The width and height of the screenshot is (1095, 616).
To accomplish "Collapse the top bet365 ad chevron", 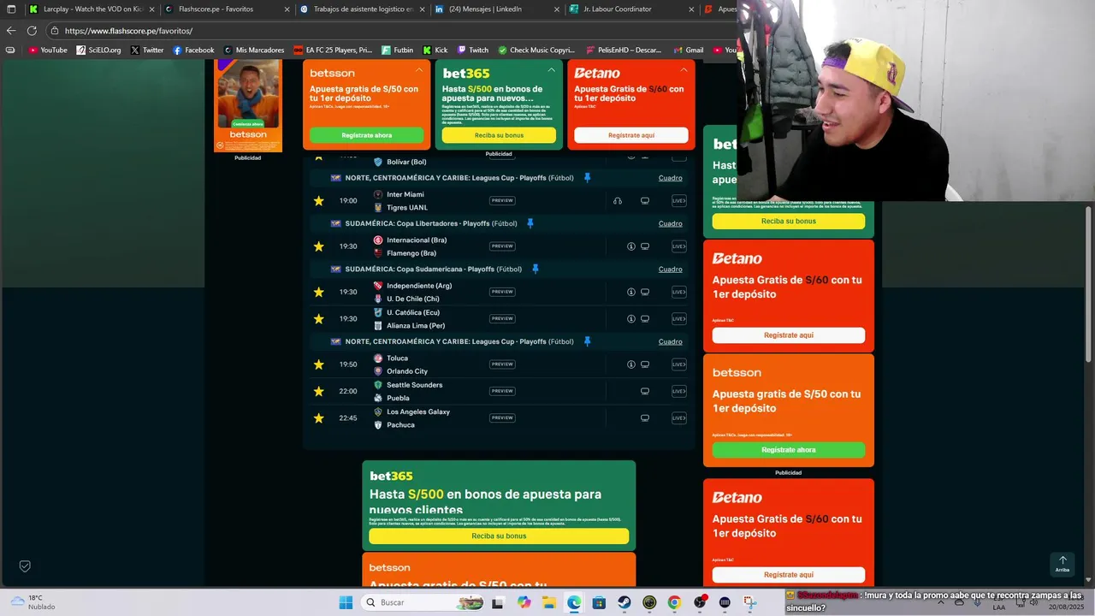I will 551,70.
